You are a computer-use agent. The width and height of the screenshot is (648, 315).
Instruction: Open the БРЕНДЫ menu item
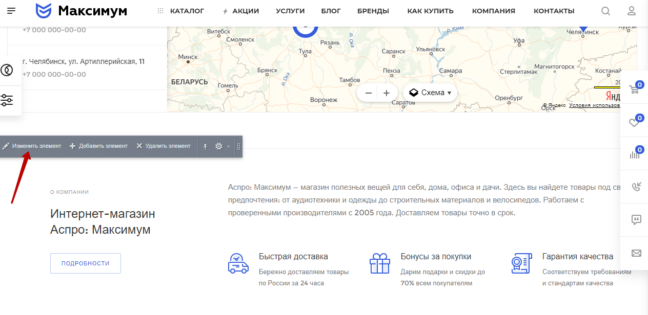[x=373, y=11]
